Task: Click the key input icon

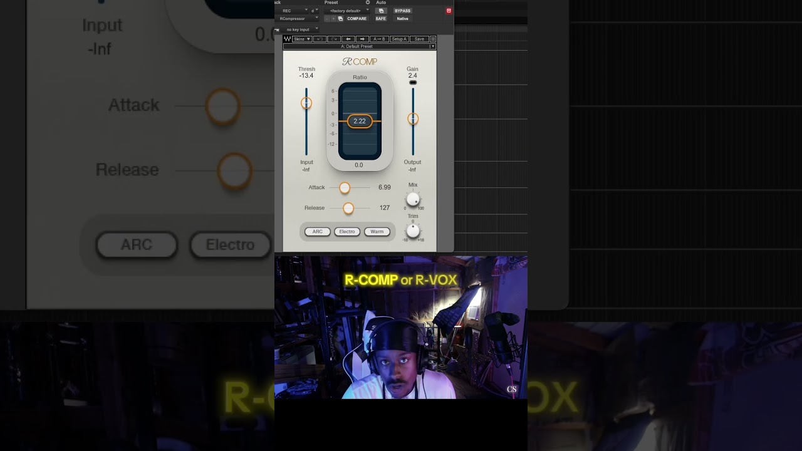Action: [x=277, y=29]
